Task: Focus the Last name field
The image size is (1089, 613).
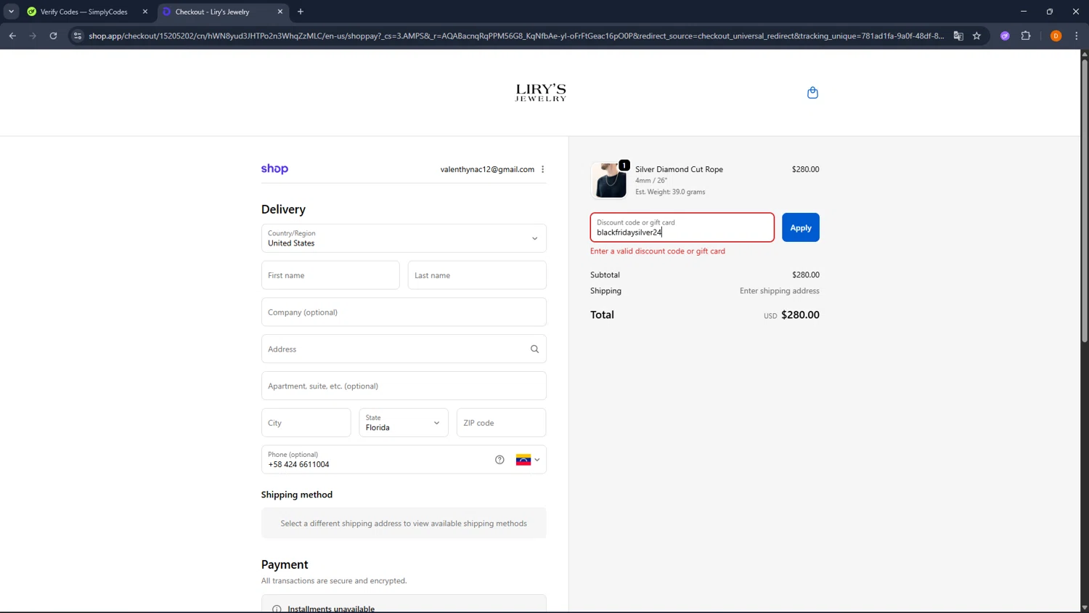Action: 477,275
